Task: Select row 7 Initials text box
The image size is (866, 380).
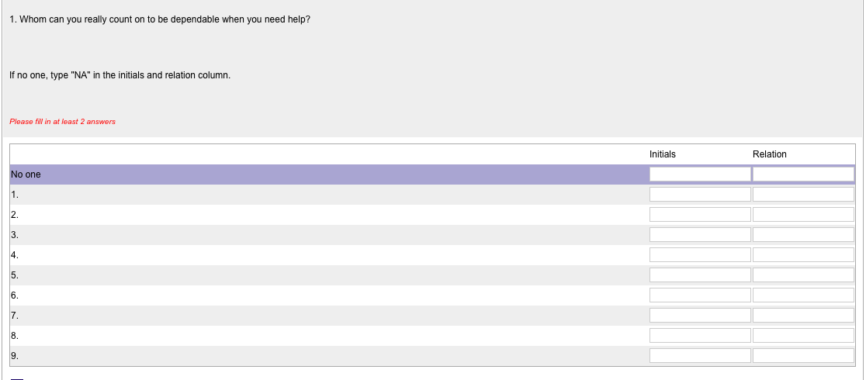Action: pyautogui.click(x=700, y=316)
